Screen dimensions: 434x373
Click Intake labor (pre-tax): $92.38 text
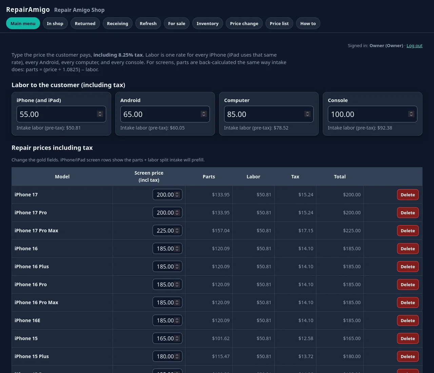[360, 128]
